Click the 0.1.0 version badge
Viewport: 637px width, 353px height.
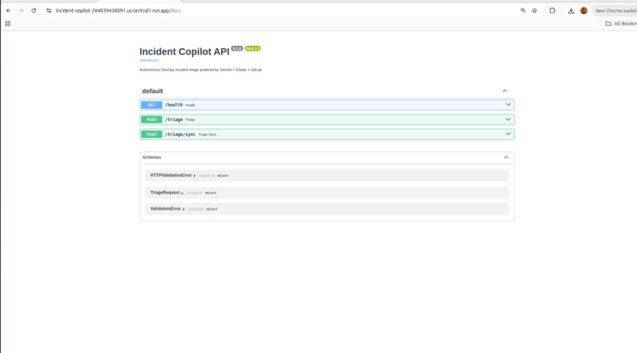pyautogui.click(x=237, y=48)
